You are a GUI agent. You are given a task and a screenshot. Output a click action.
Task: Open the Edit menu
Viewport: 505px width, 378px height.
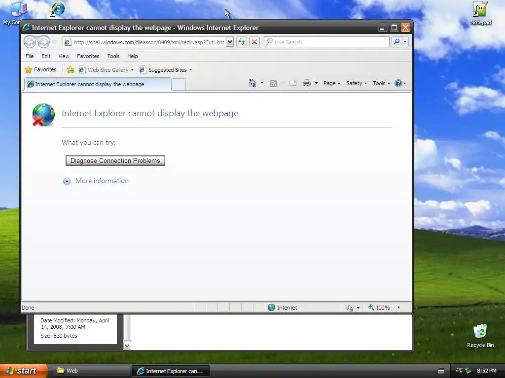46,56
